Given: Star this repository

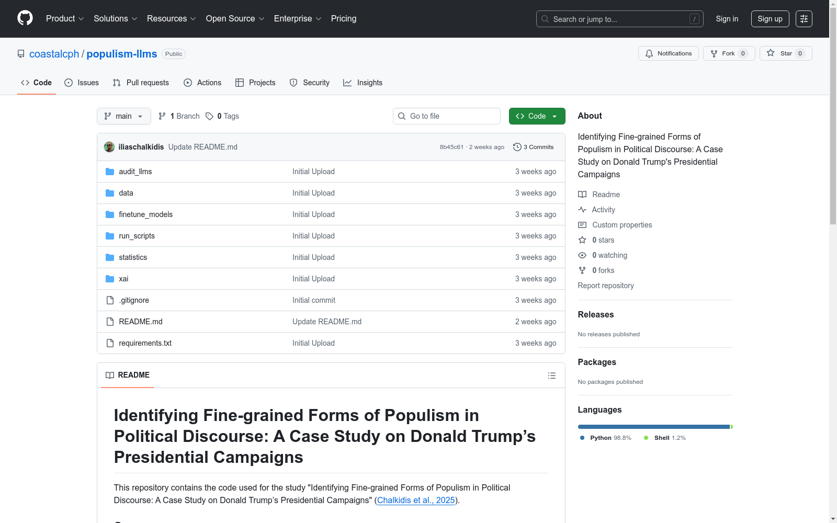Looking at the screenshot, I should (x=786, y=53).
